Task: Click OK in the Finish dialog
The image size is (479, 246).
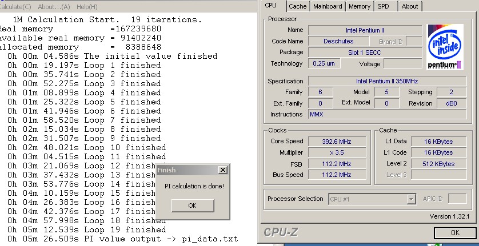Action: (193, 205)
